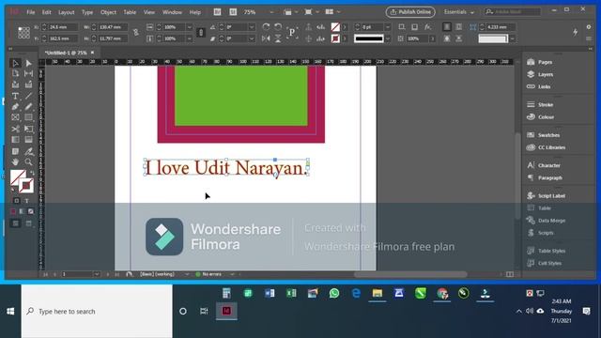Image resolution: width=601 pixels, height=338 pixels.
Task: Select the Gap tool
Action: pos(28,73)
